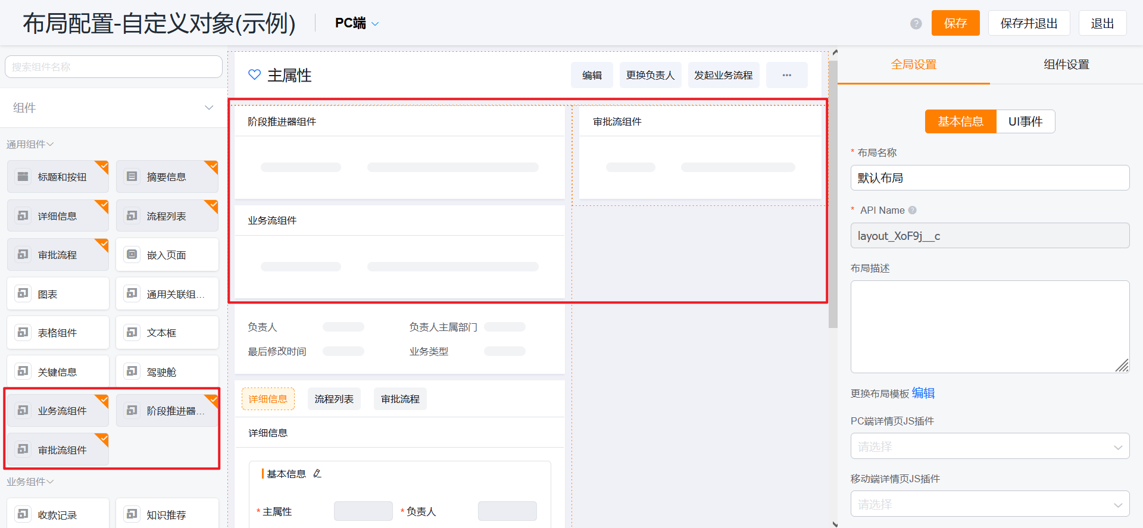Click the API Name input field
Screen dimensions: 1143x528
click(990, 235)
